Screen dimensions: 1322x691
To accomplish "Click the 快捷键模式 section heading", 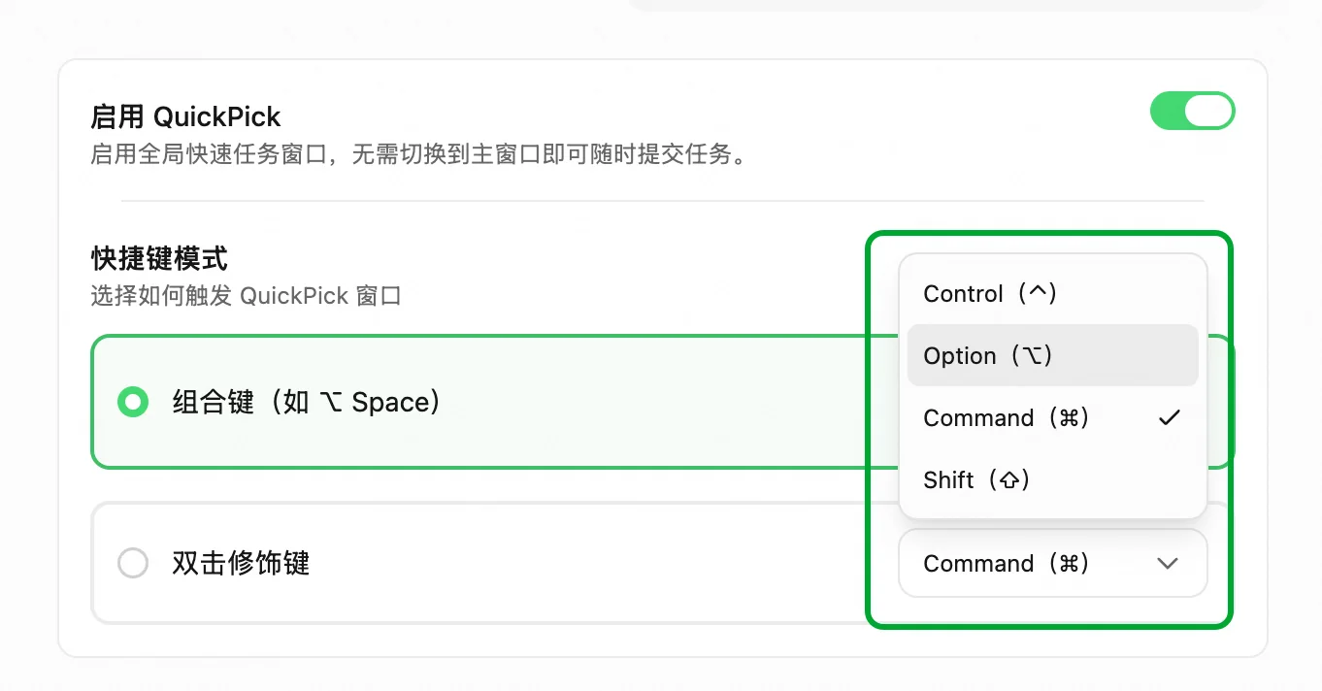I will tap(159, 258).
